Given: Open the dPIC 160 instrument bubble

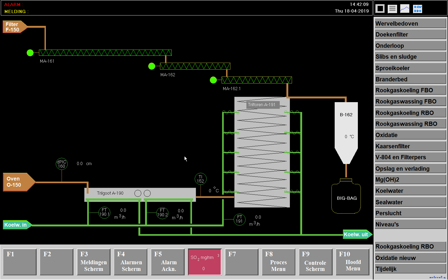Looking at the screenshot, I should click(62, 164).
